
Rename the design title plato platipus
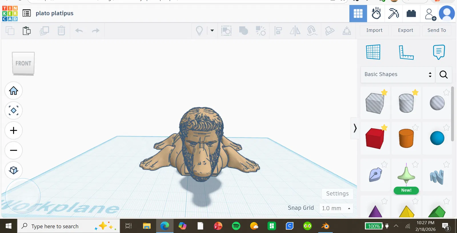tap(55, 13)
